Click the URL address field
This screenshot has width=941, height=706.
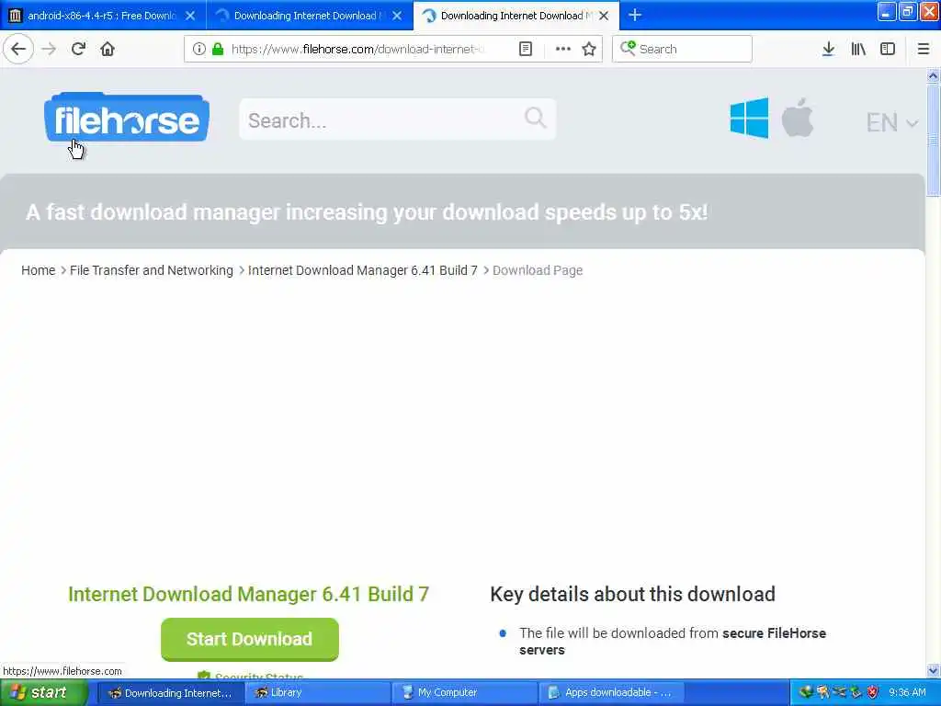point(357,50)
